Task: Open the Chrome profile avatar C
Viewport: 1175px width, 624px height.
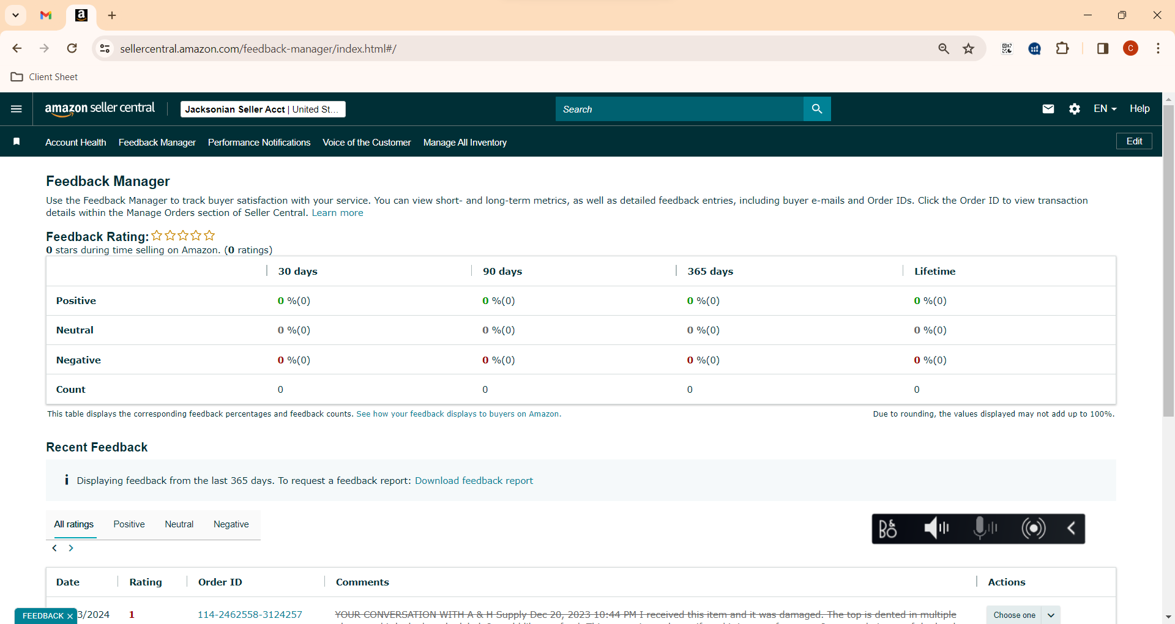Action: (x=1131, y=48)
